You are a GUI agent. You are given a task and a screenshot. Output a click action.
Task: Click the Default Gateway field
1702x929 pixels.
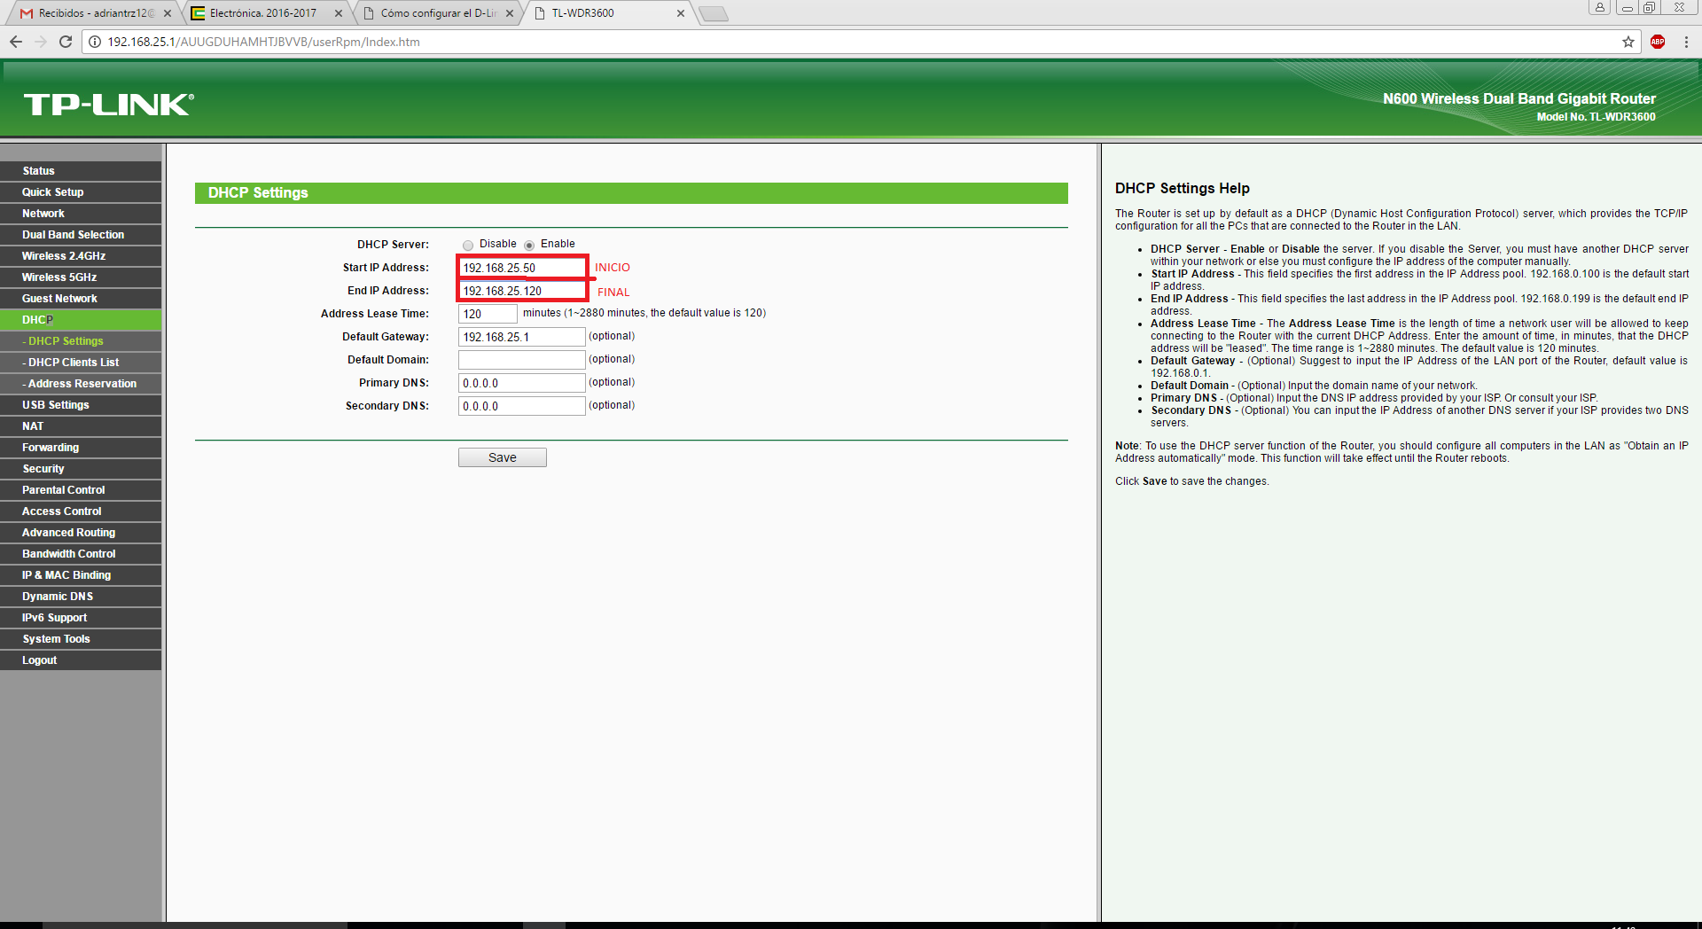[x=522, y=337]
